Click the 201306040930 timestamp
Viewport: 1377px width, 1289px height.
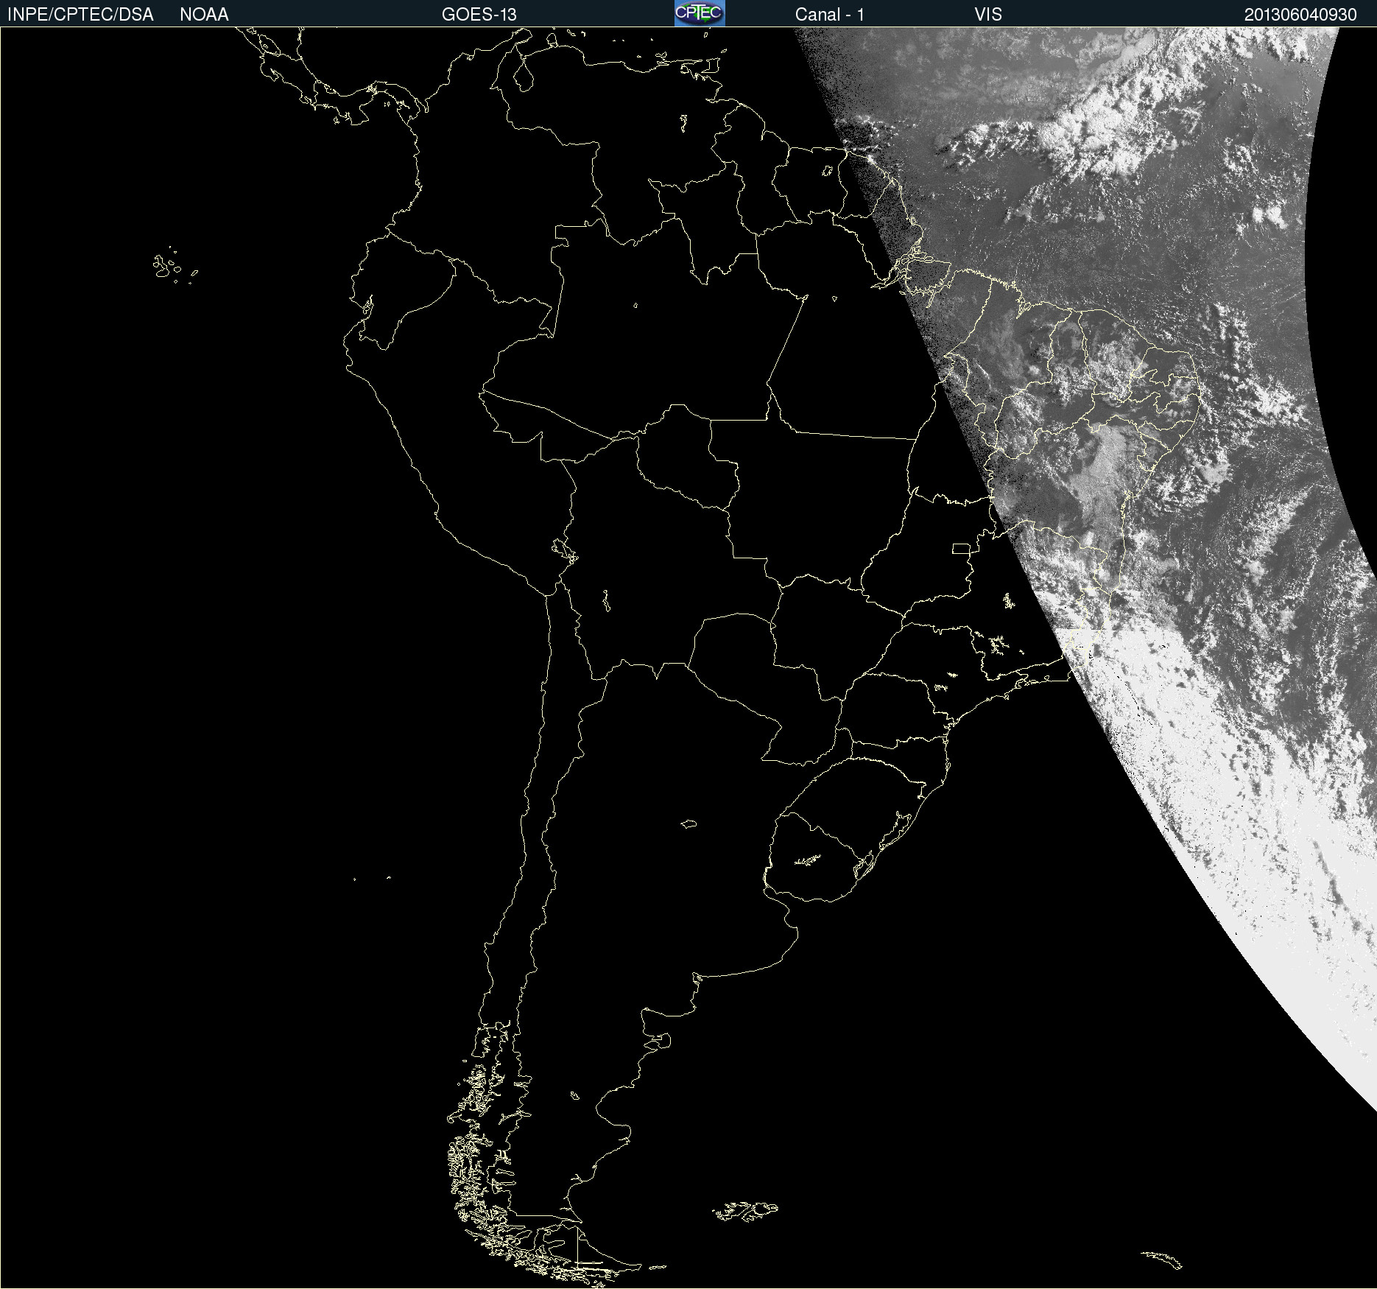[1300, 15]
